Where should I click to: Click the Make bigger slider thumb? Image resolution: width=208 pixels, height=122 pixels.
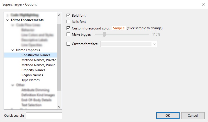pos(104,34)
